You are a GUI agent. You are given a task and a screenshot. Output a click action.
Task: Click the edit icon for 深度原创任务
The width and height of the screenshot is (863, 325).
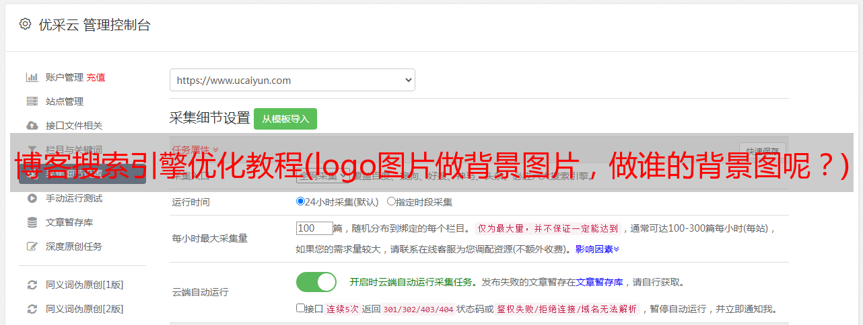click(x=32, y=246)
